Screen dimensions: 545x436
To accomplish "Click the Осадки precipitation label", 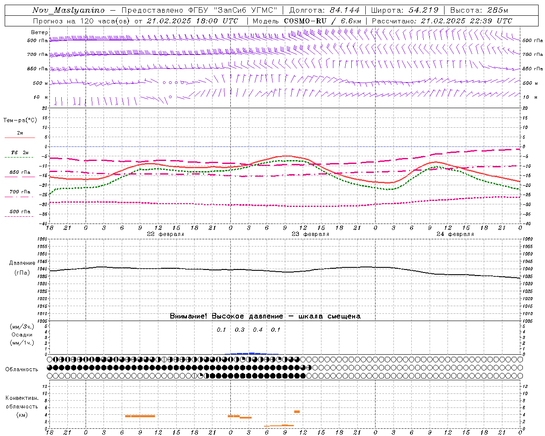I will click(22, 335).
